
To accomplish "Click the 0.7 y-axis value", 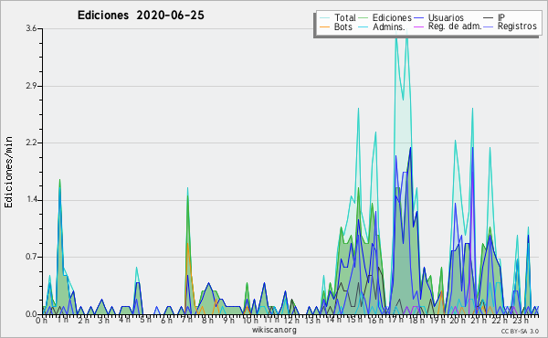I will tap(31, 258).
